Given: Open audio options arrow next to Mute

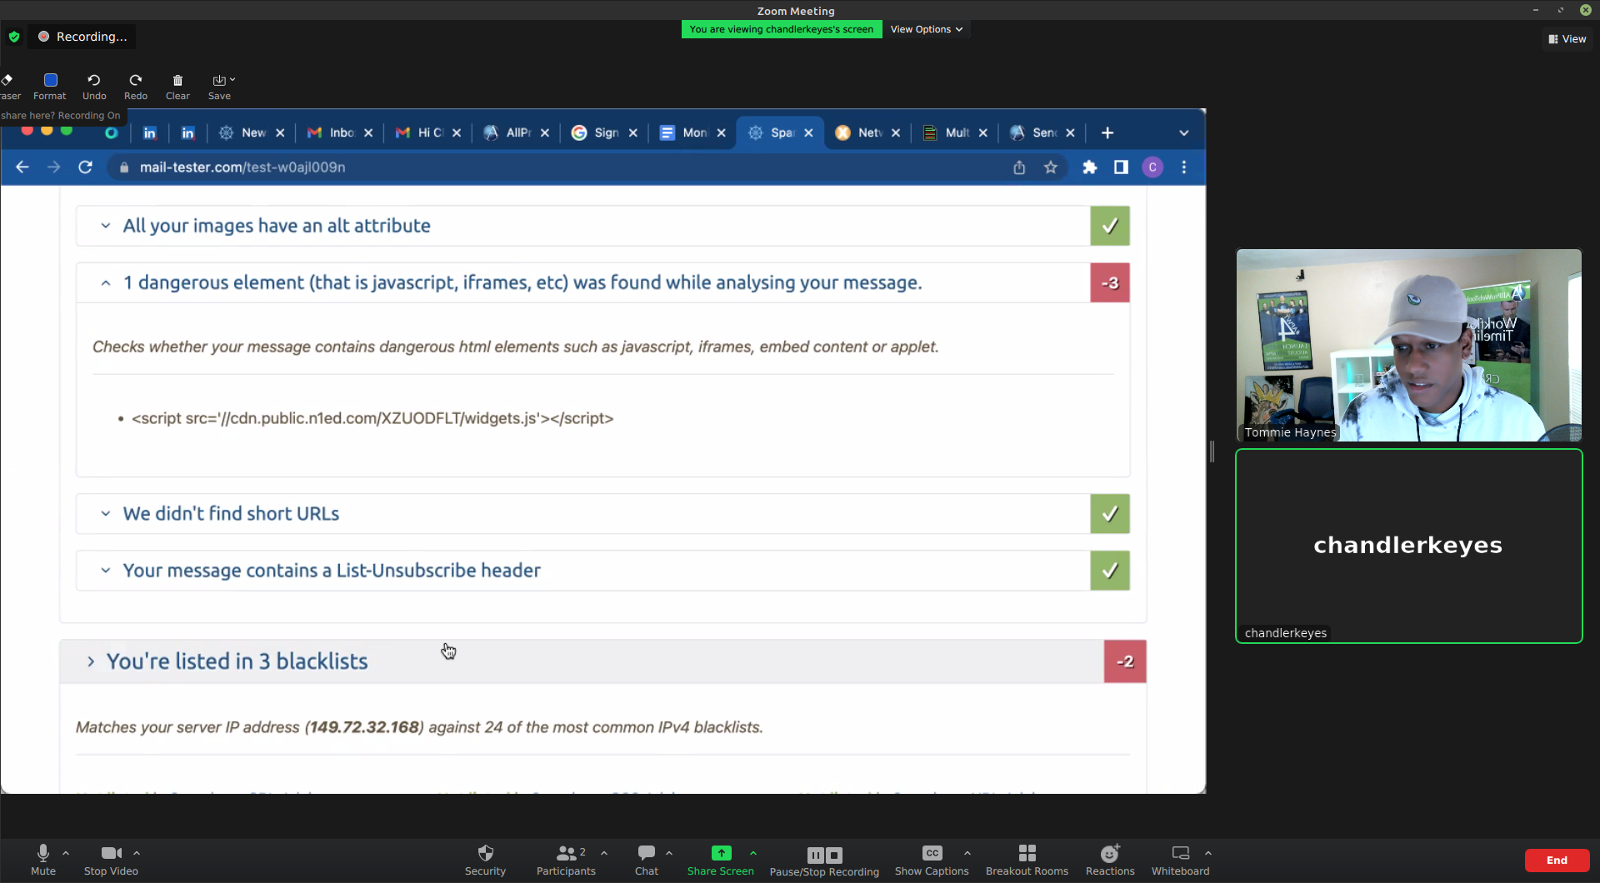Looking at the screenshot, I should pos(66,853).
